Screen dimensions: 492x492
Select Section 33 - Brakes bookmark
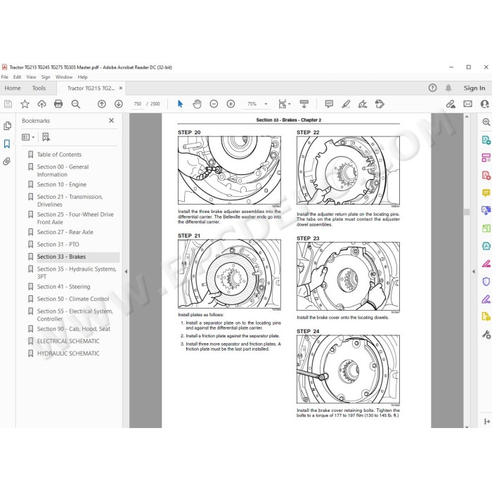click(x=62, y=257)
